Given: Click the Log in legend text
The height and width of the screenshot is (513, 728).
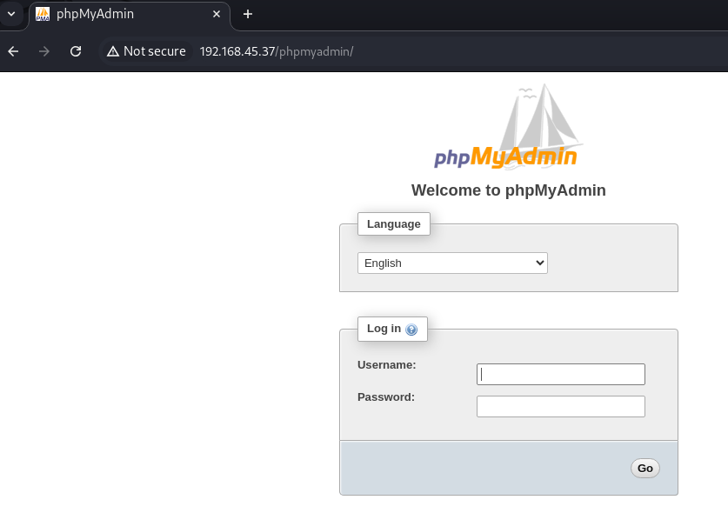Looking at the screenshot, I should click(x=384, y=329).
